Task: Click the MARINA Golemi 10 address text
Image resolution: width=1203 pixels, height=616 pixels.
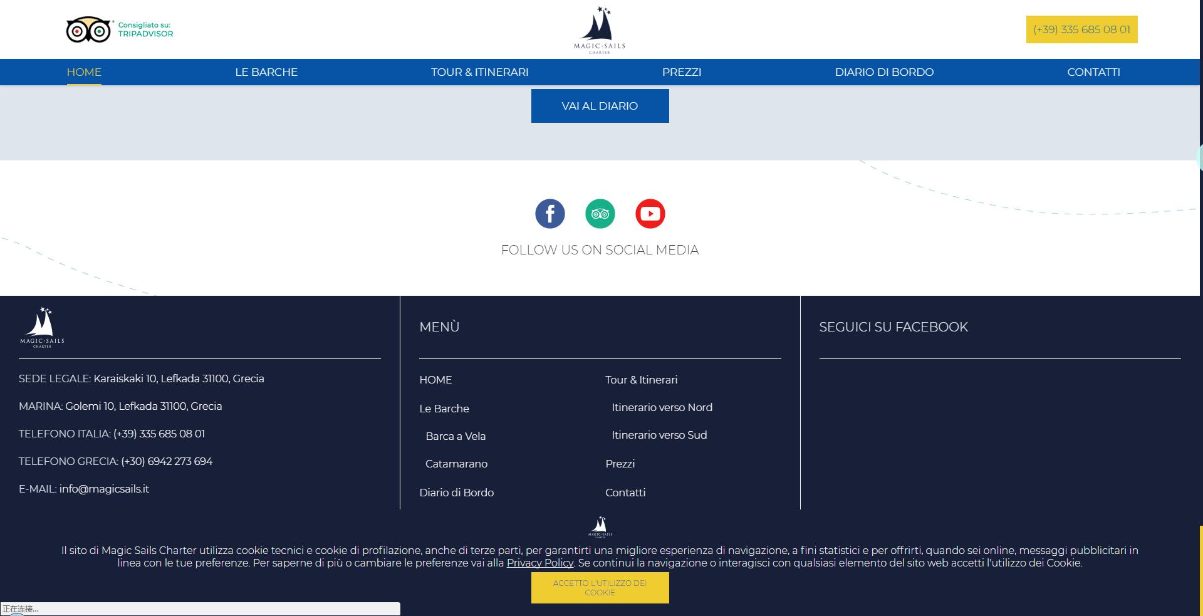Action: pyautogui.click(x=120, y=406)
